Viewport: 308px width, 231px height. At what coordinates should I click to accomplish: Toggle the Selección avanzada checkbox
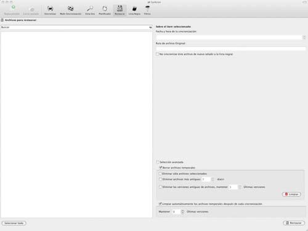[x=158, y=162]
